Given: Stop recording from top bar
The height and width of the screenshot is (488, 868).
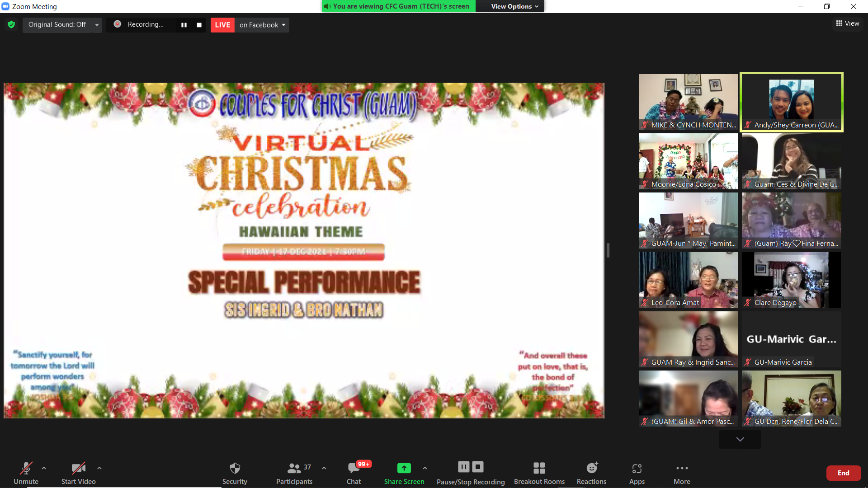Looking at the screenshot, I should tap(199, 25).
